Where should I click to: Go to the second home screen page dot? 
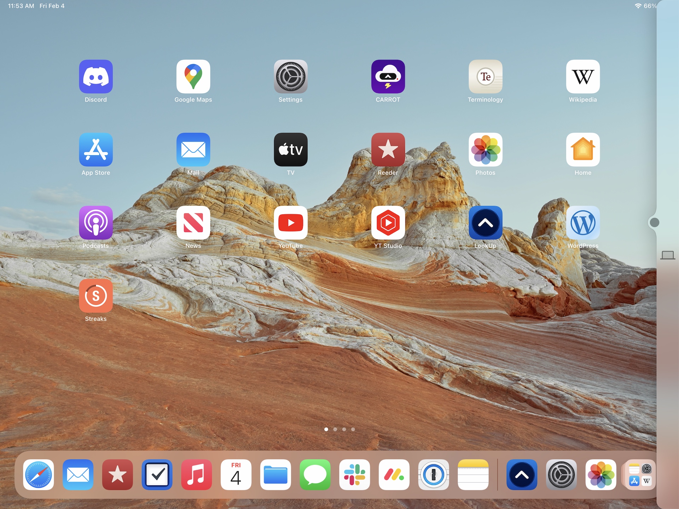pyautogui.click(x=335, y=429)
